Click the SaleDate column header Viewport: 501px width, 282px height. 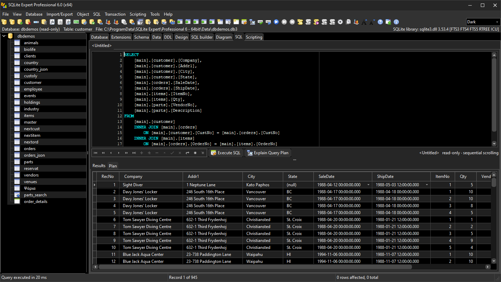point(343,177)
